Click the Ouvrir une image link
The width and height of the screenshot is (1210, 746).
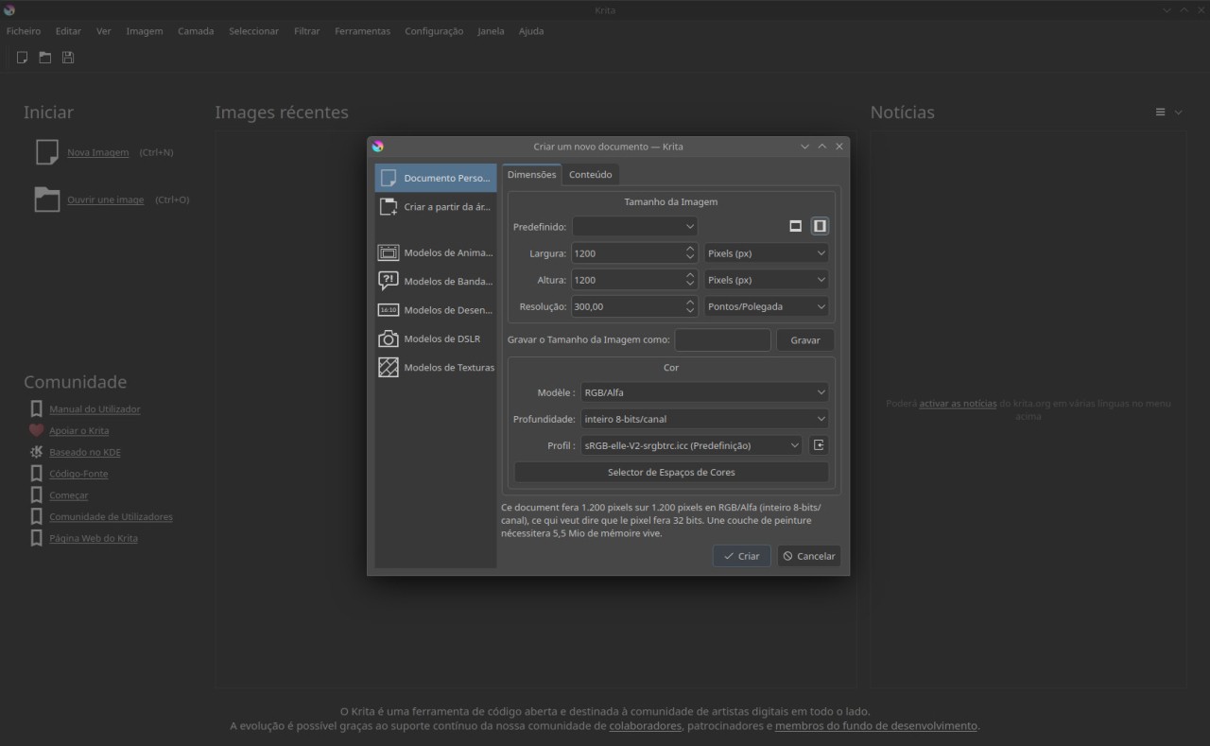[106, 200]
